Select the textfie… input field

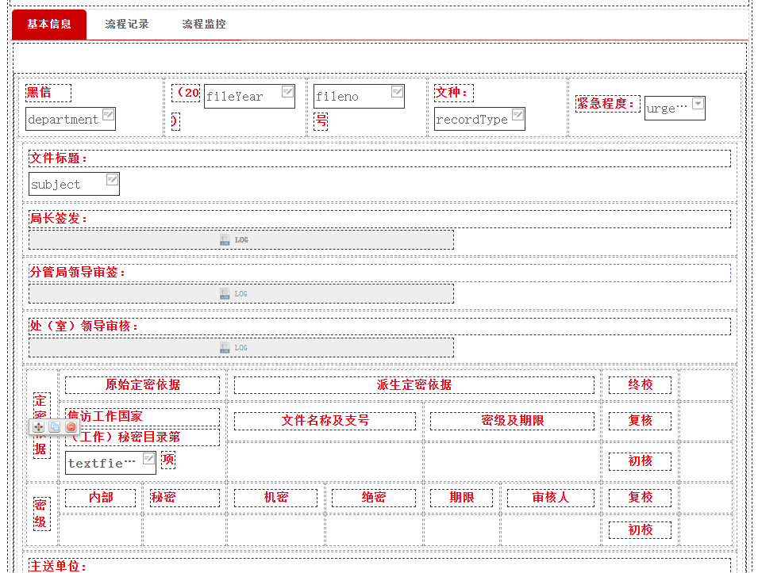pos(110,463)
